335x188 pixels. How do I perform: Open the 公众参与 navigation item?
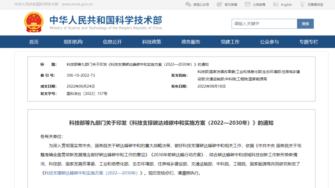coord(269,42)
